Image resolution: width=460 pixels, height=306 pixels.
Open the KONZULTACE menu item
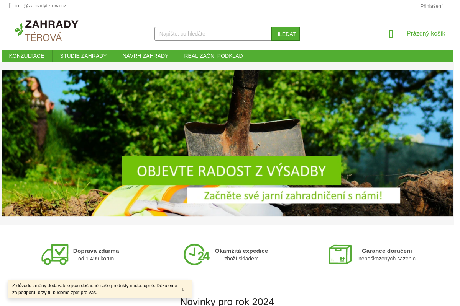26,56
